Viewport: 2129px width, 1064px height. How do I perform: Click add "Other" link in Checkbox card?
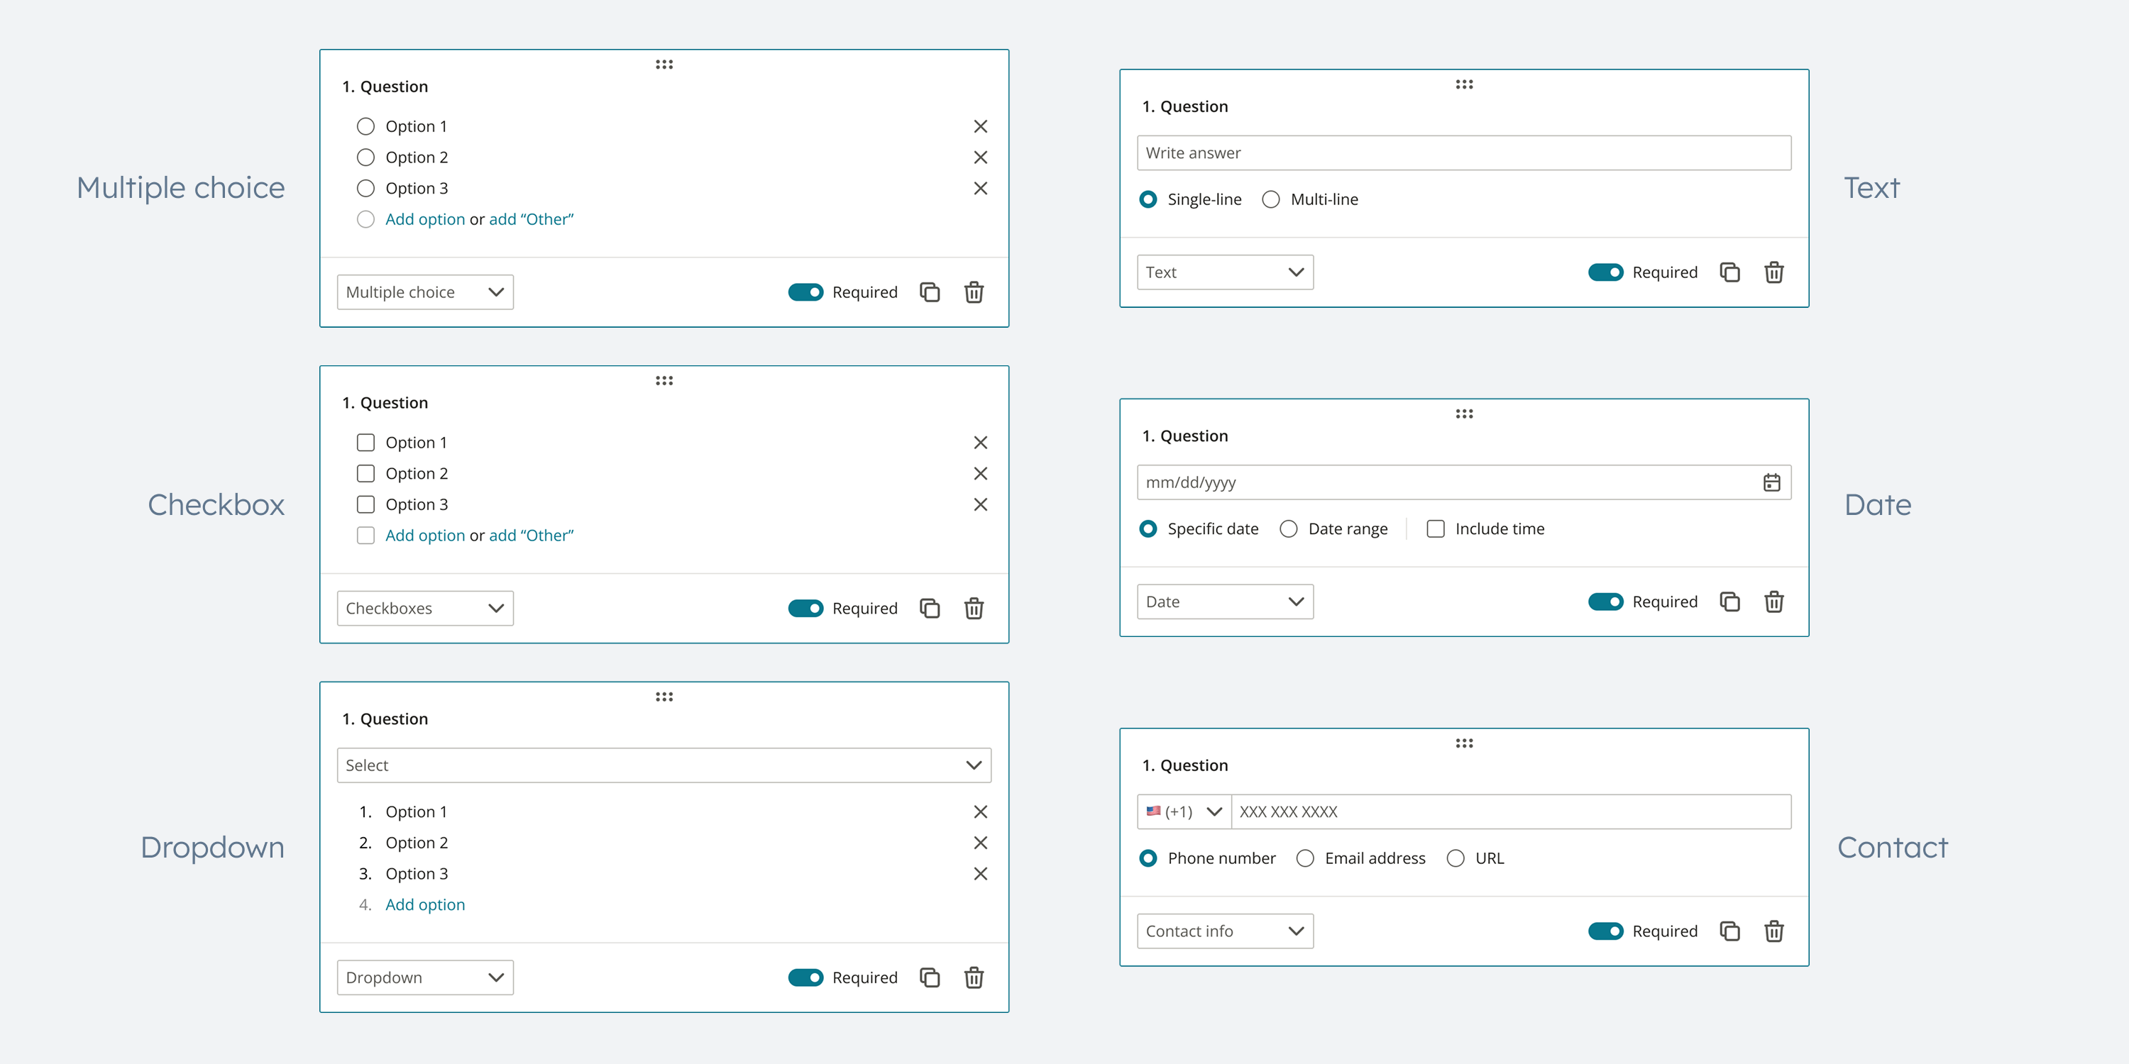[x=531, y=536]
